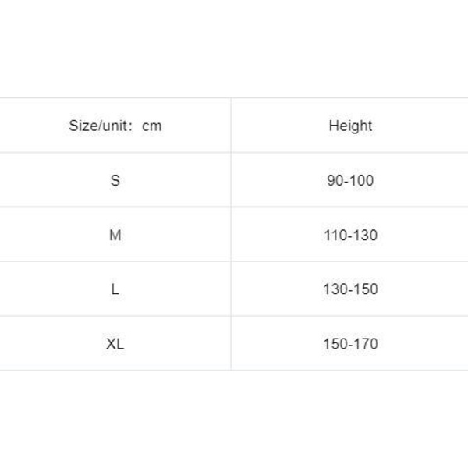Image resolution: width=468 pixels, height=468 pixels.
Task: Click the border line between L and XL rows
Action: pos(234,316)
